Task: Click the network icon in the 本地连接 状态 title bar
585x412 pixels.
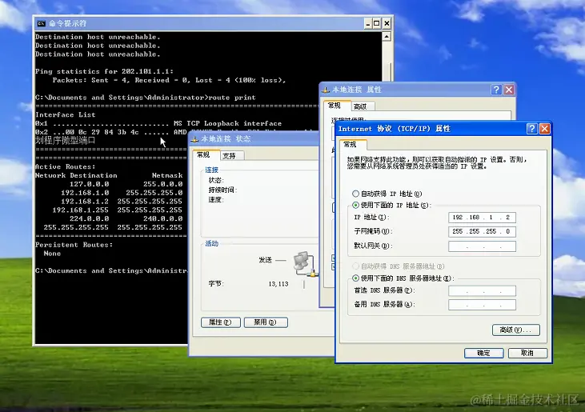Action: pos(194,139)
